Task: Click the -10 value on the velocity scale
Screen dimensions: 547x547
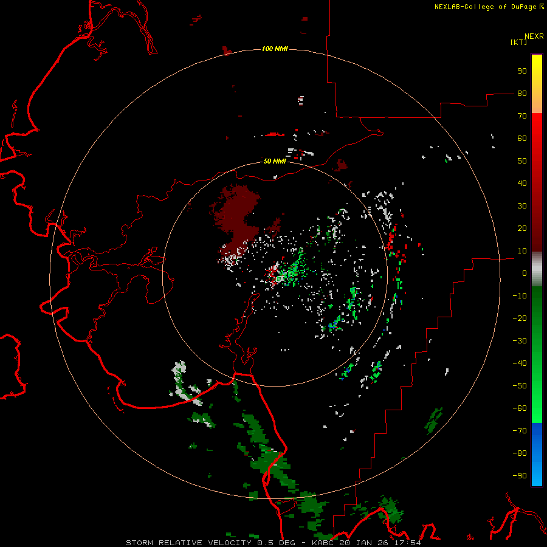Action: point(520,296)
